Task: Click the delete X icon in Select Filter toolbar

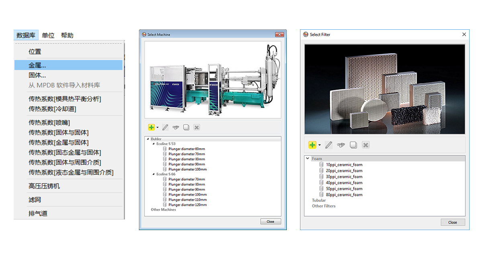Action: click(366, 145)
